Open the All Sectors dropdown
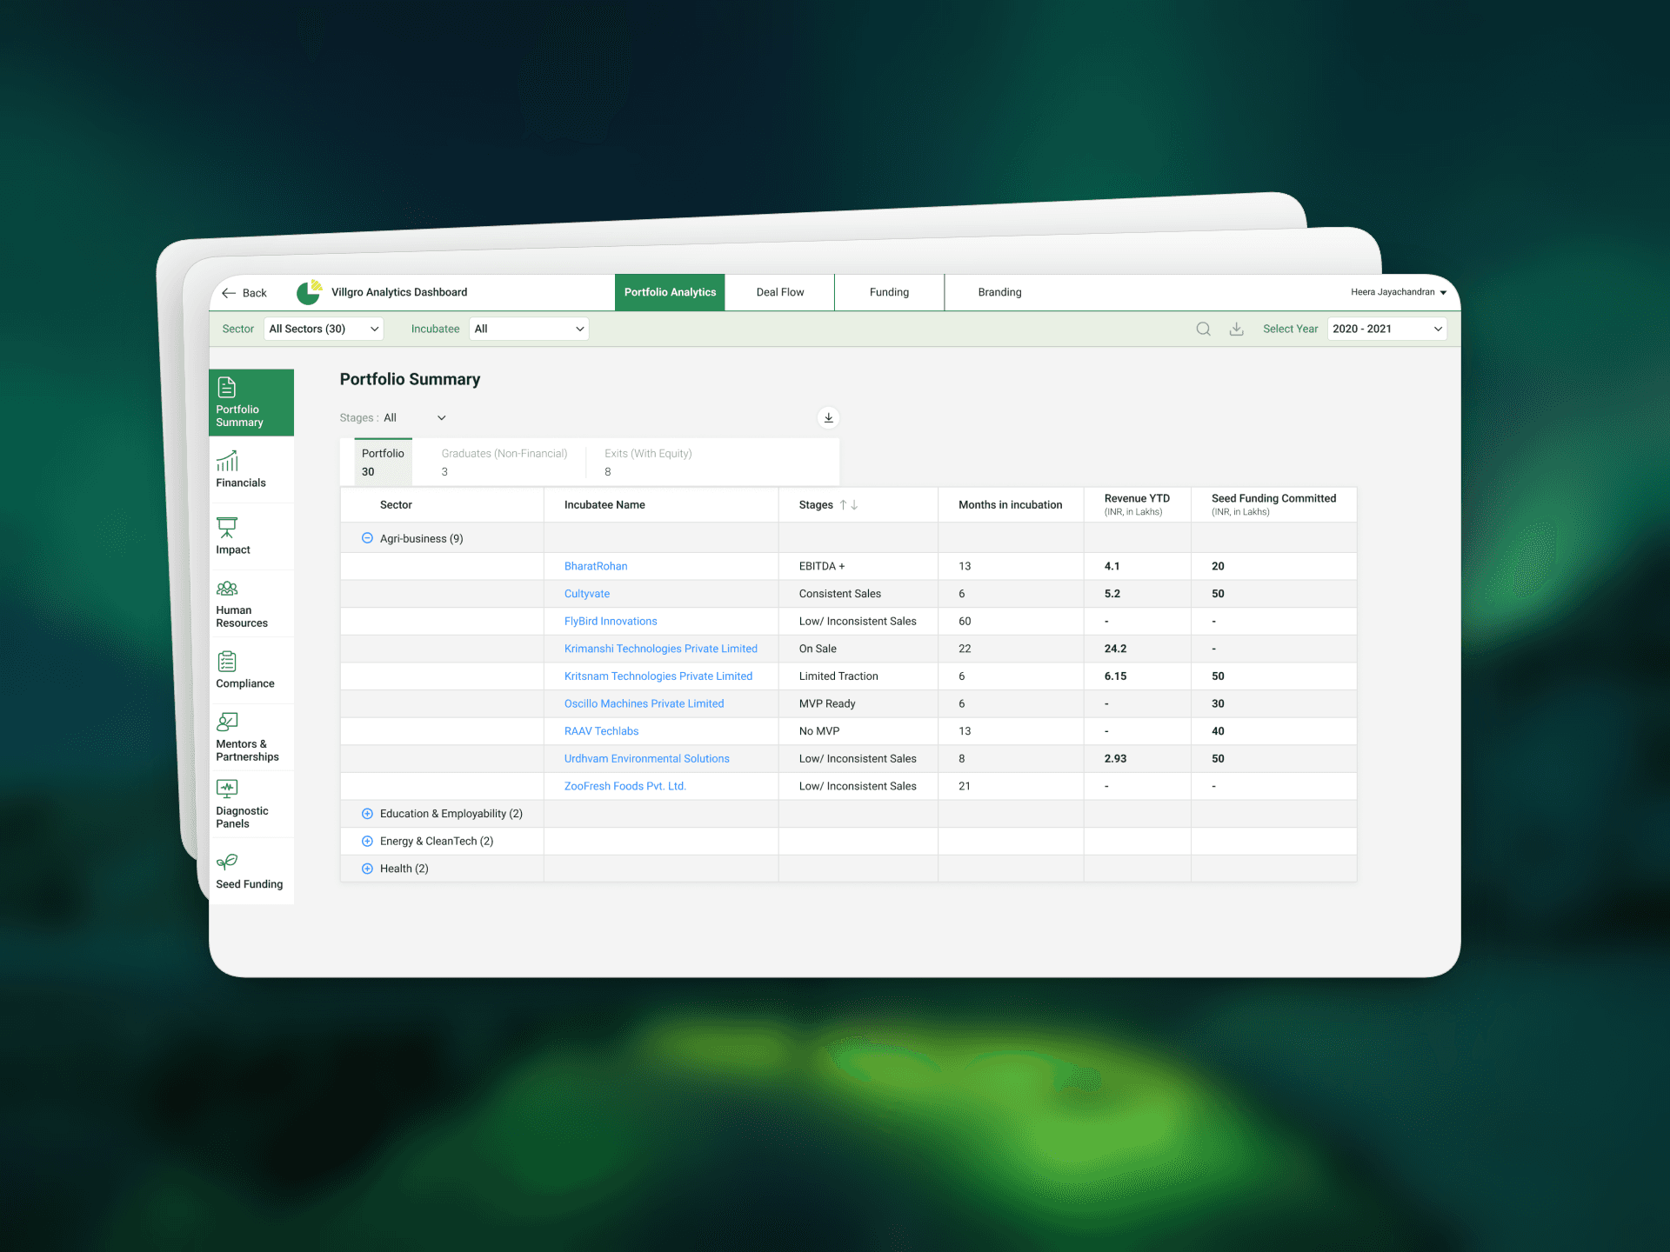The width and height of the screenshot is (1670, 1252). click(324, 329)
